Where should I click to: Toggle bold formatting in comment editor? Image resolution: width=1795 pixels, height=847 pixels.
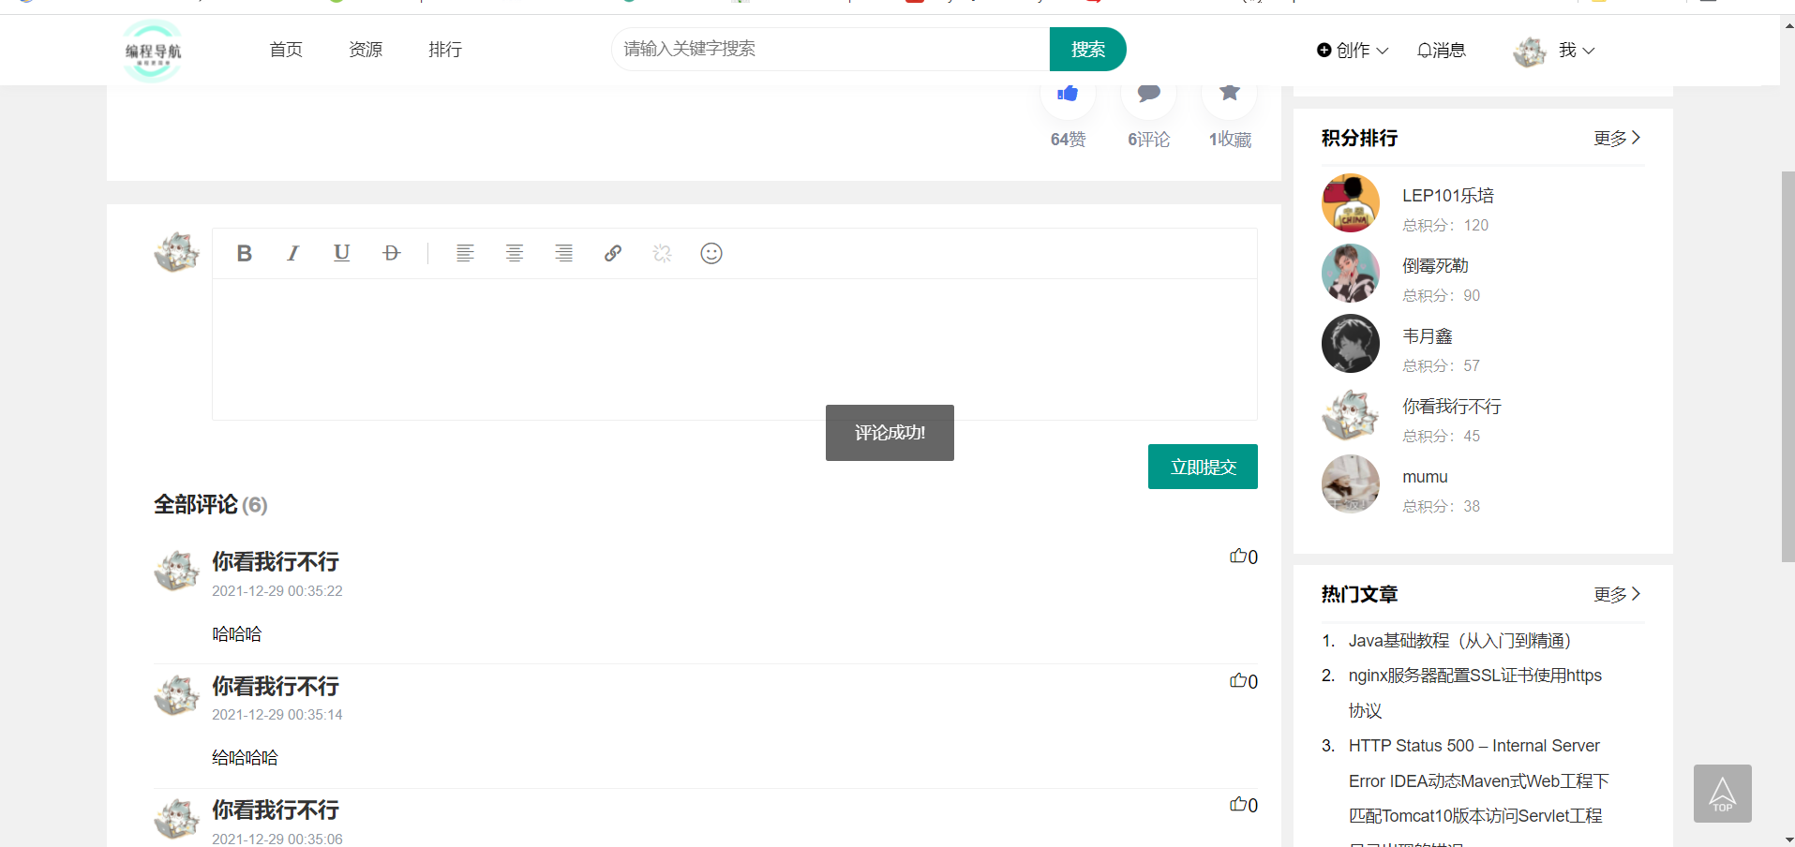[245, 253]
